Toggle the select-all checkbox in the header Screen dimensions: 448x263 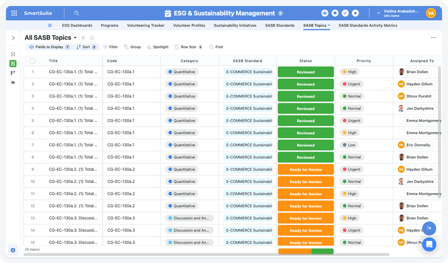tap(33, 61)
